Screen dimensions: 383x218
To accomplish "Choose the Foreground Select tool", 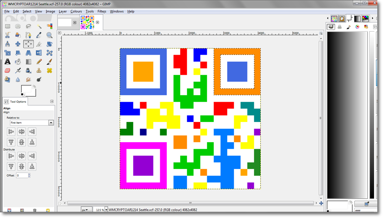I will (18, 35).
